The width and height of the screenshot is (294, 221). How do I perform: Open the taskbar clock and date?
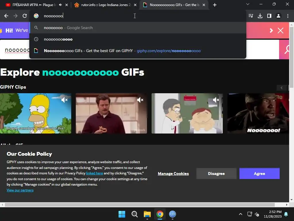(x=273, y=214)
